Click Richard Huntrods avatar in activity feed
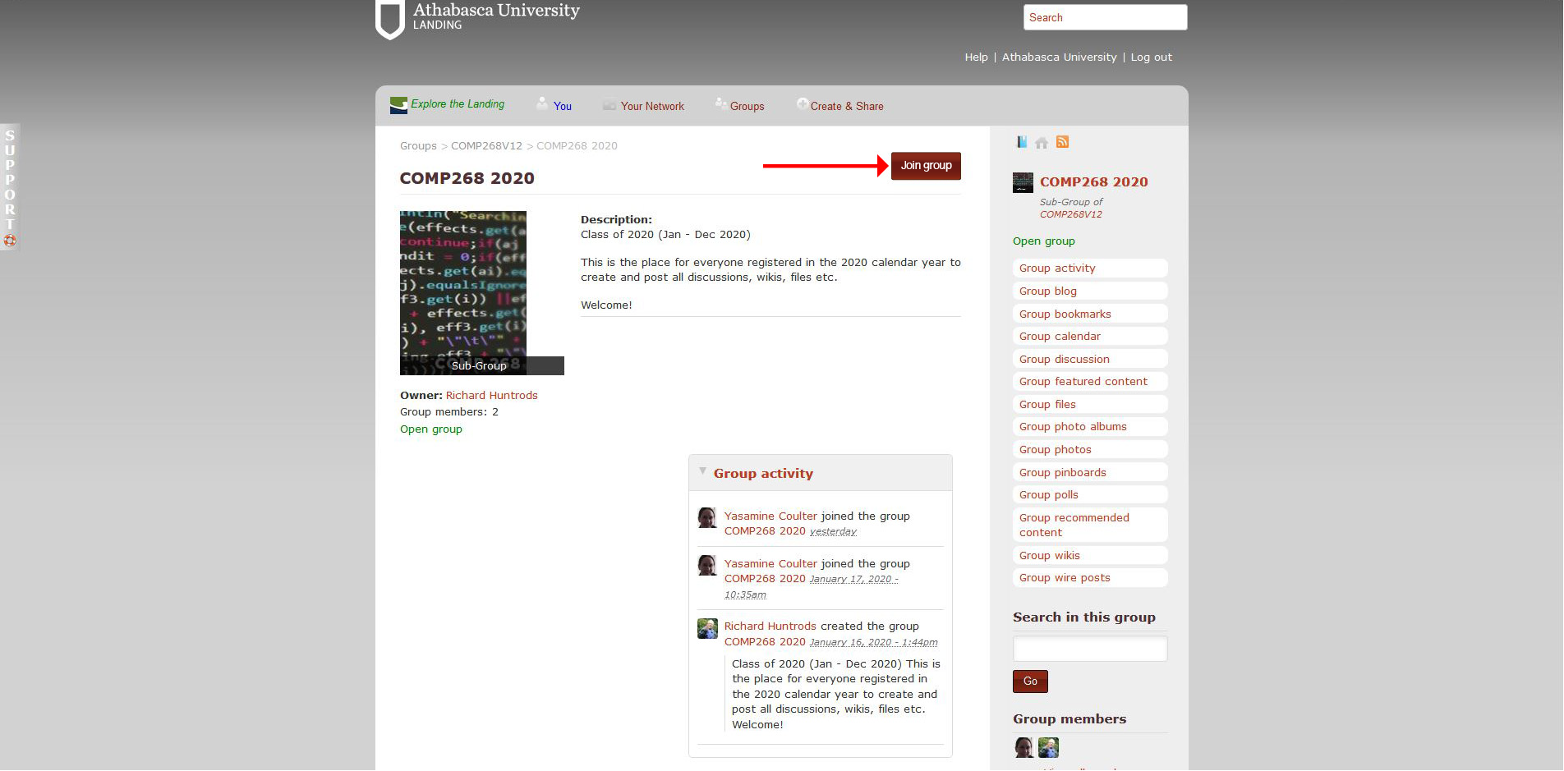This screenshot has height=771, width=1564. 707,629
